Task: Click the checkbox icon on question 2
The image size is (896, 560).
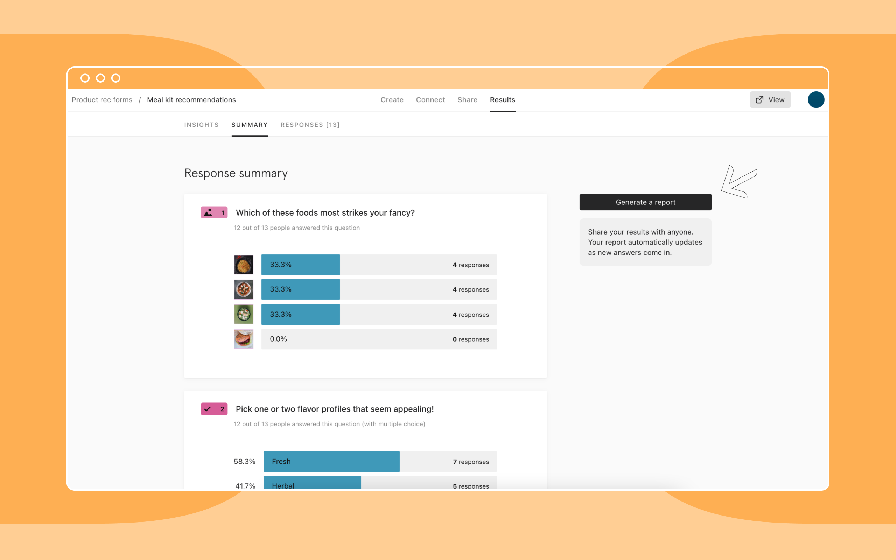Action: point(208,409)
